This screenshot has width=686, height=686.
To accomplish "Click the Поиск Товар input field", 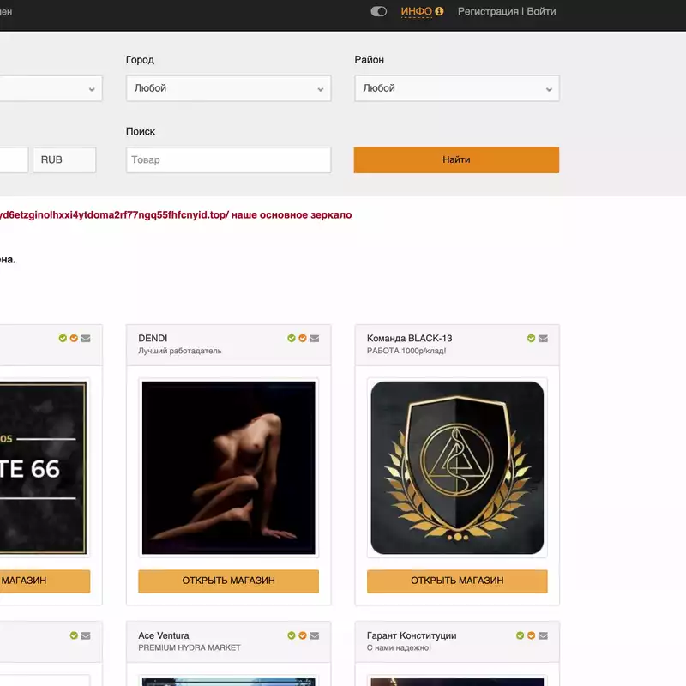I will pyautogui.click(x=228, y=160).
